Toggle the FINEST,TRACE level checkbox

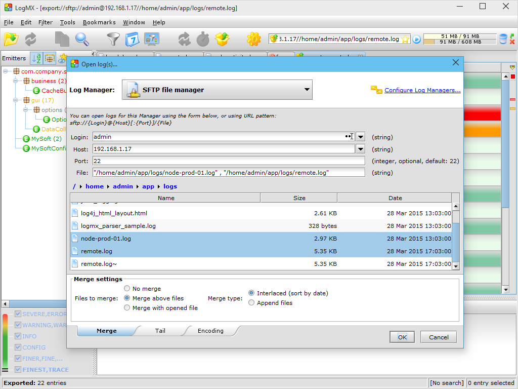(18, 369)
